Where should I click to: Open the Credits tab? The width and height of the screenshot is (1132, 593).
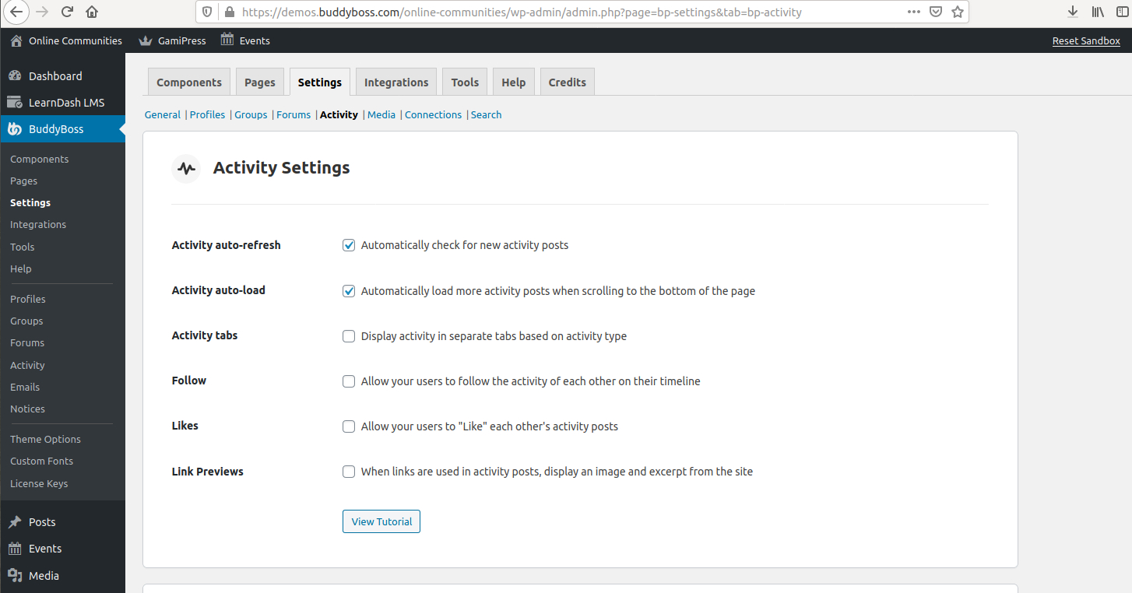(x=568, y=82)
